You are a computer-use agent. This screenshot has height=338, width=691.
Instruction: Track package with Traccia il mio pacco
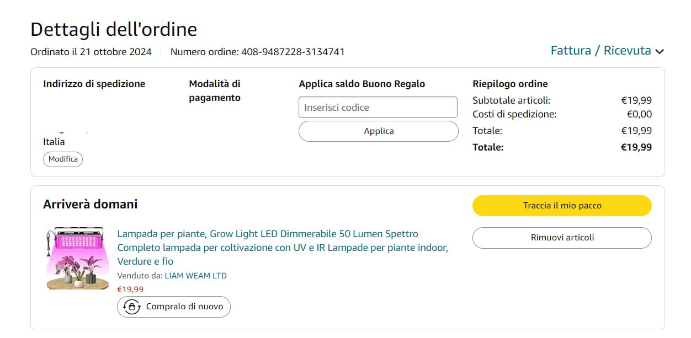point(562,206)
